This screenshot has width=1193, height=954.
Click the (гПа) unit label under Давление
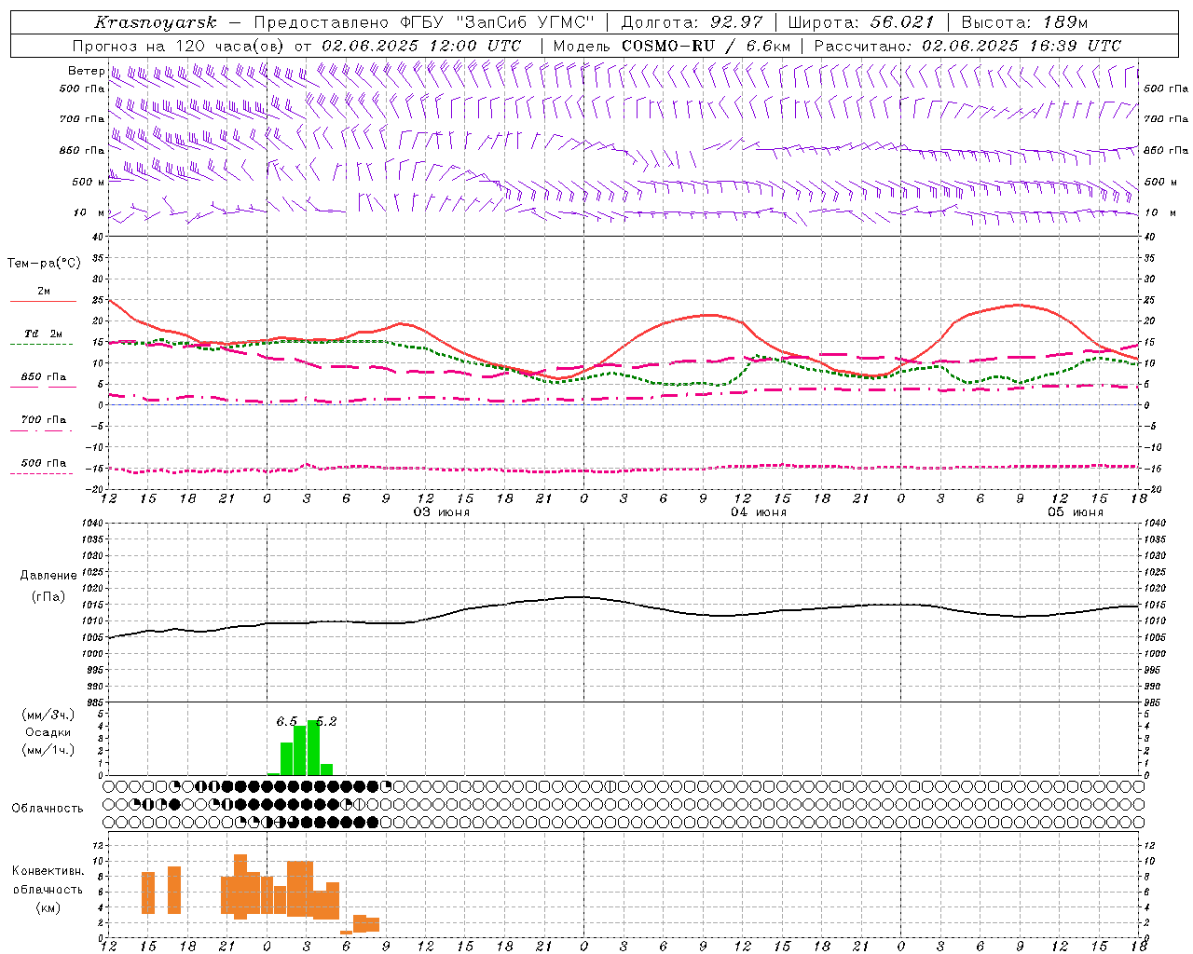[x=48, y=597]
